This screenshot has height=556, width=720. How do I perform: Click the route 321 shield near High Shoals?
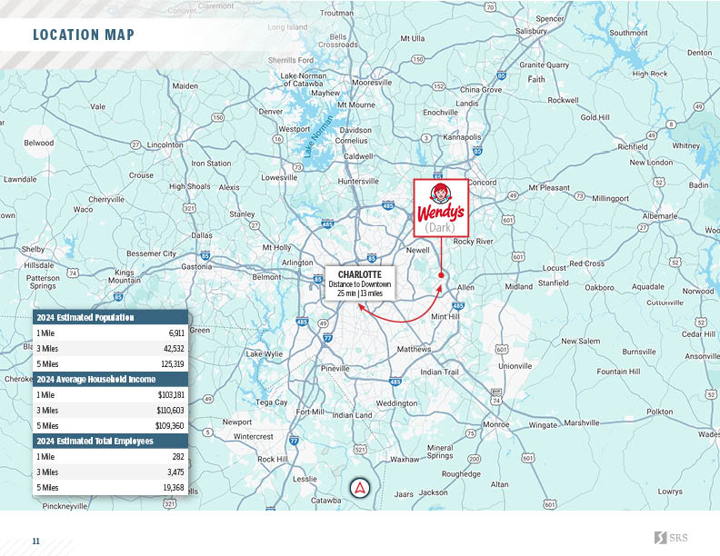pos(189,208)
